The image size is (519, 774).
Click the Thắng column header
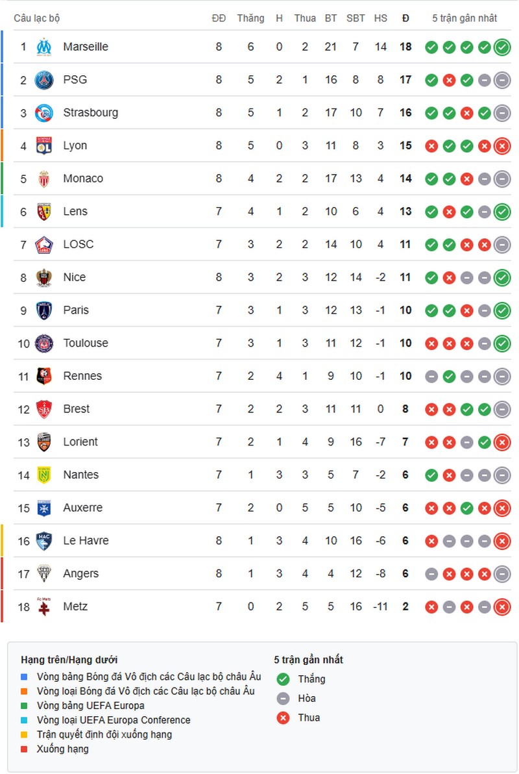click(x=250, y=18)
